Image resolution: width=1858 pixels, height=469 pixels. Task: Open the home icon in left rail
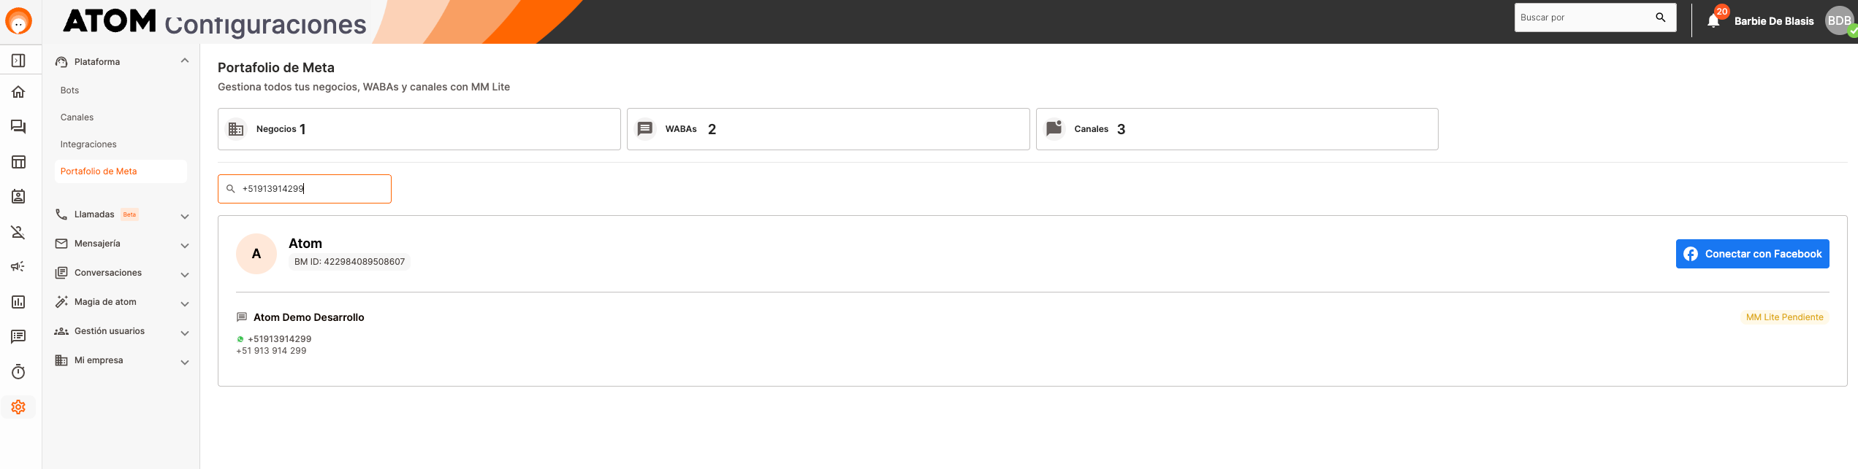pyautogui.click(x=18, y=92)
